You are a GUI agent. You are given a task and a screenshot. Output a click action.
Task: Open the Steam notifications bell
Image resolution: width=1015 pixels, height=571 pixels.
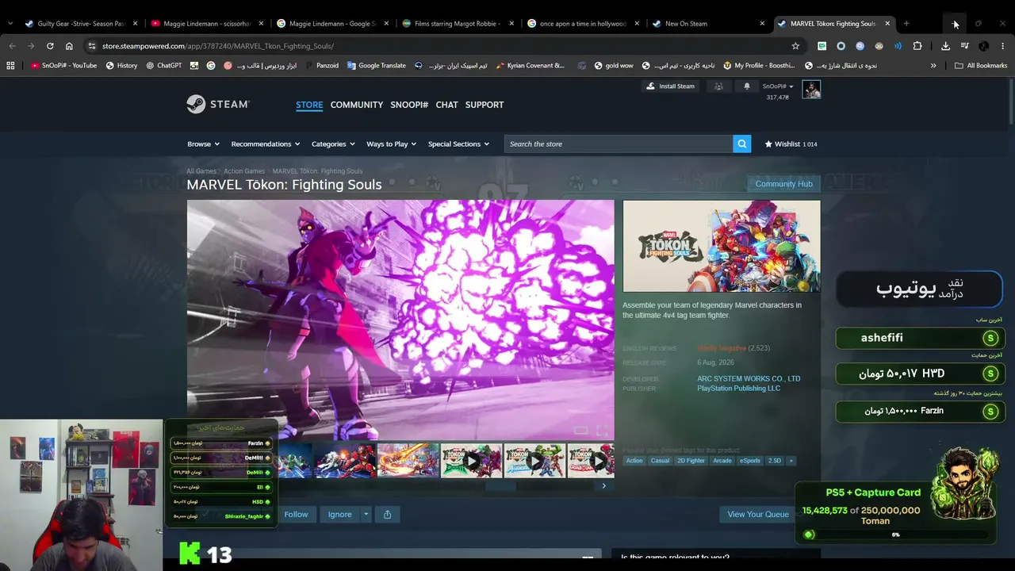[x=746, y=86]
